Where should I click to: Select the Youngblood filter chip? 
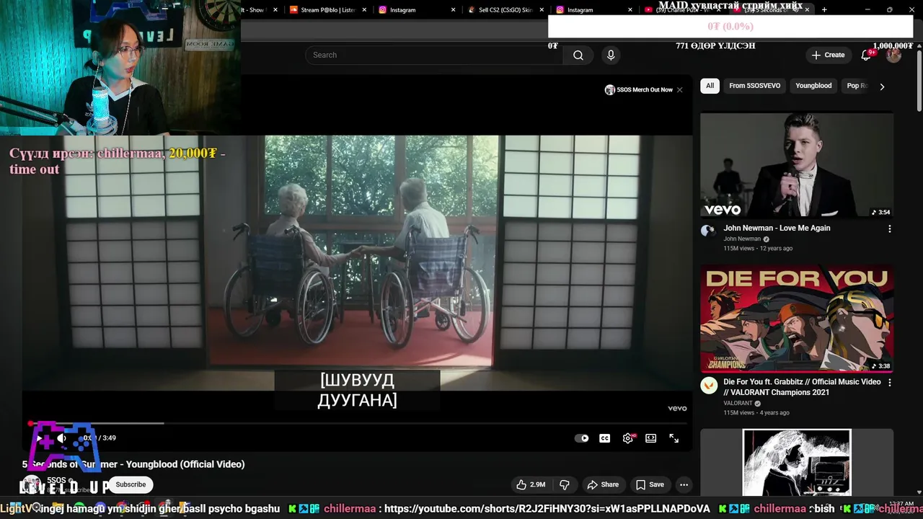[x=813, y=86]
